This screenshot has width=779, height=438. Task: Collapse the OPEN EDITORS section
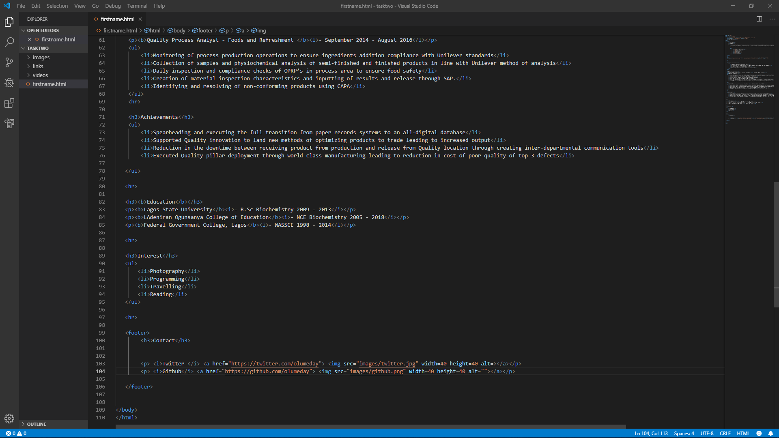[x=43, y=30]
